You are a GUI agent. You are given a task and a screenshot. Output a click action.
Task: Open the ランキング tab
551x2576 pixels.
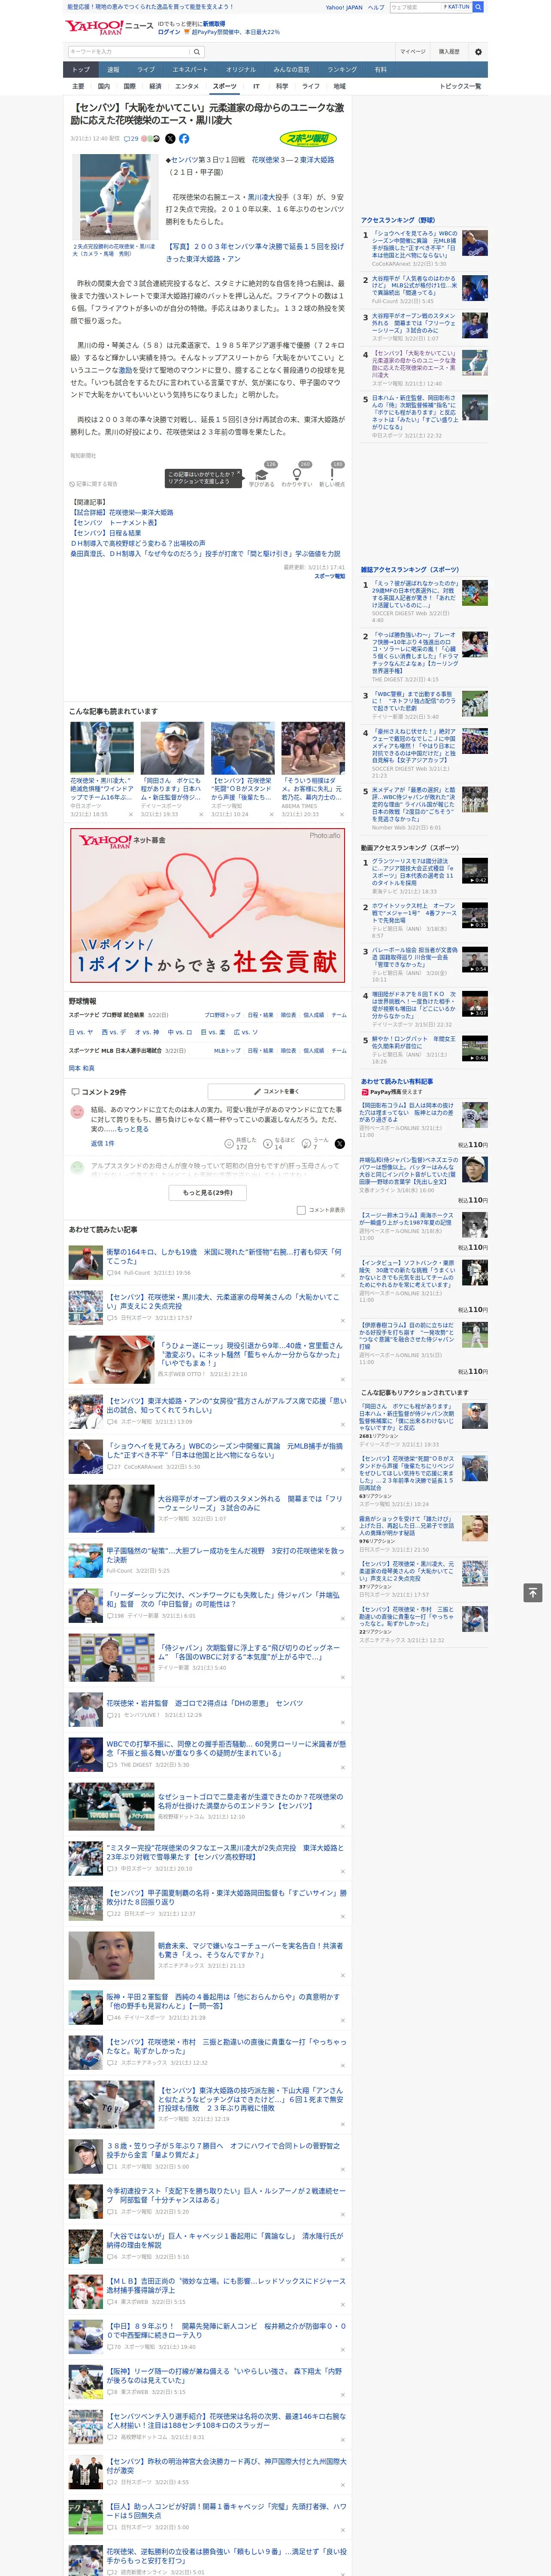coord(342,70)
